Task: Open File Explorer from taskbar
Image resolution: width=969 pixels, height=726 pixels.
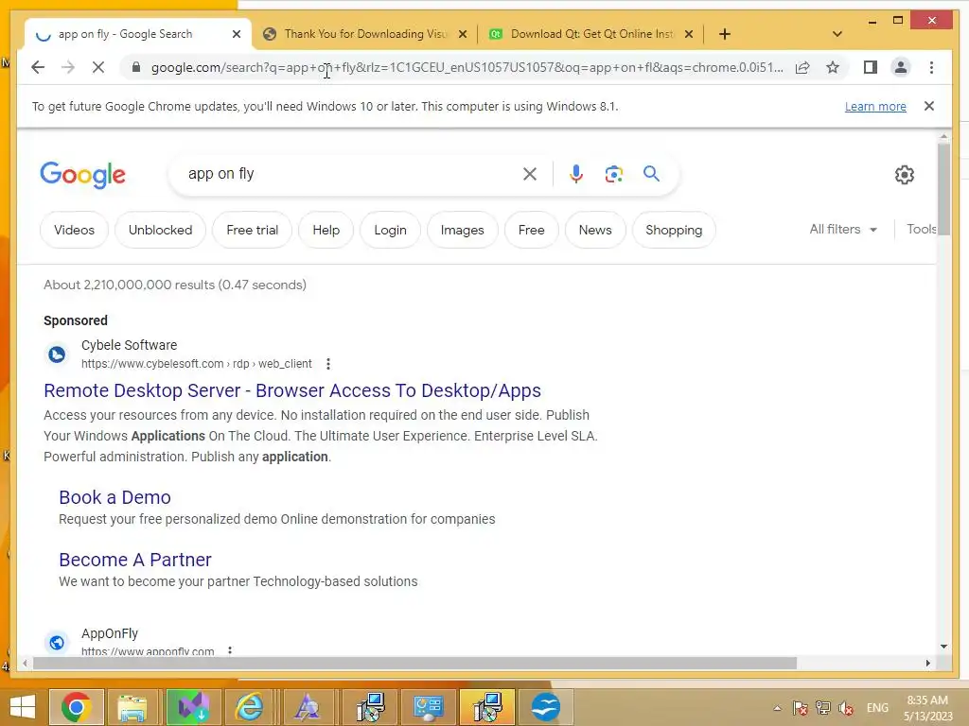Action: [132, 707]
